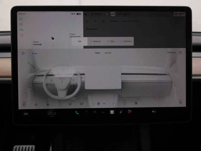The width and height of the screenshot is (201, 151).
Task: Select Kampeer camp mode option
Action: (126, 41)
